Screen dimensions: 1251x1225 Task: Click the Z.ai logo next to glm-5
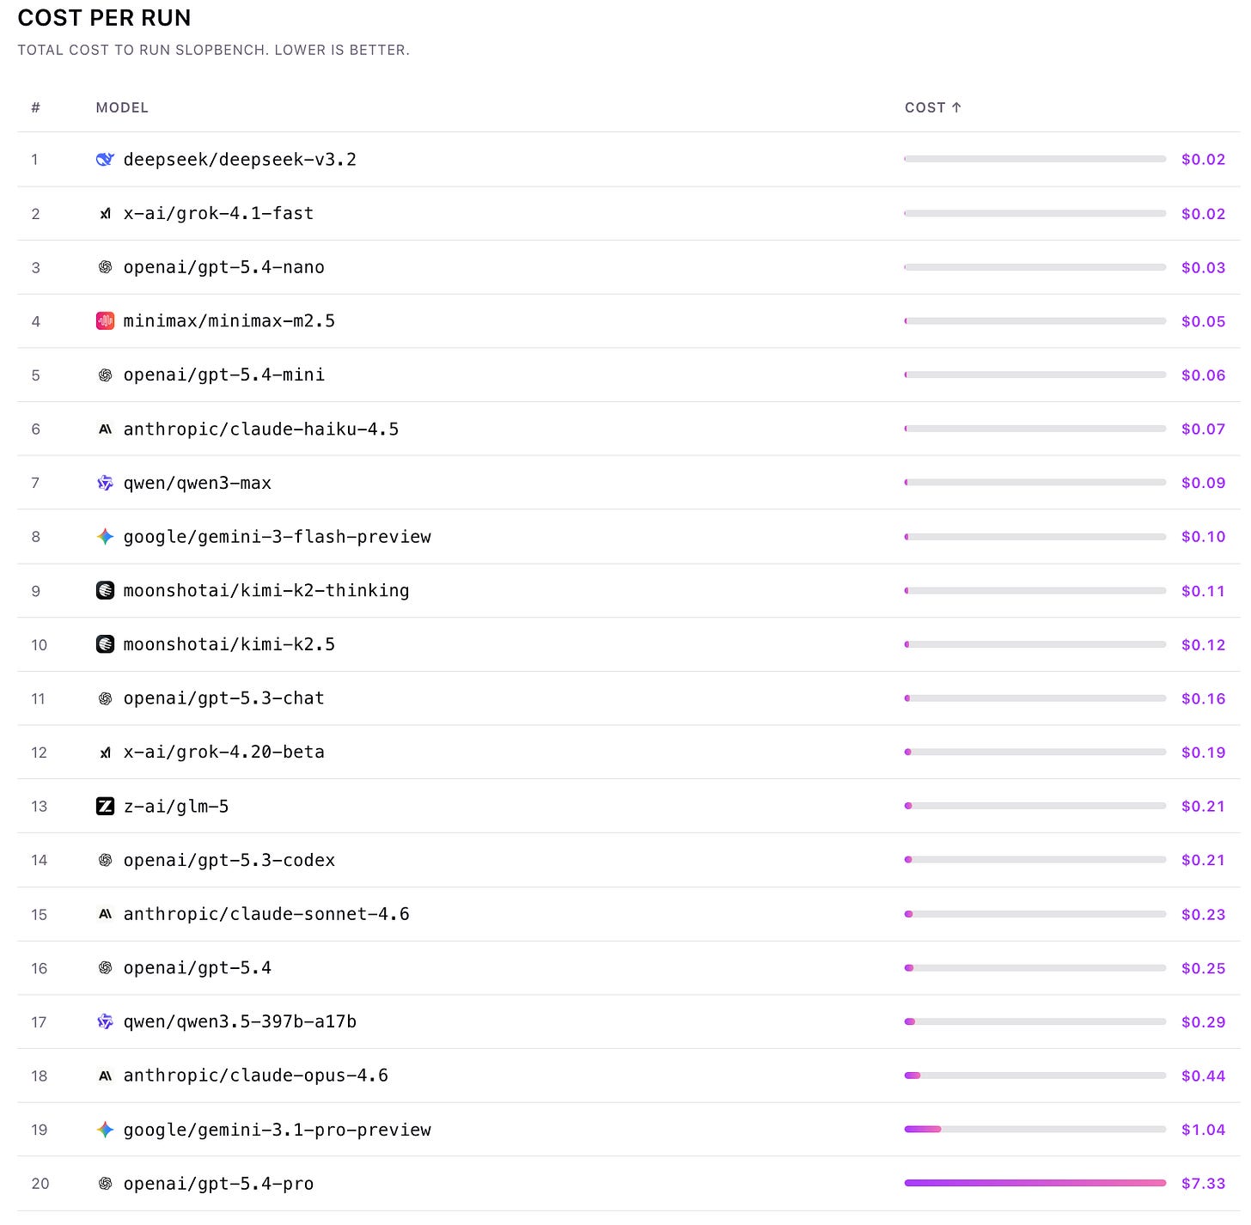point(105,806)
